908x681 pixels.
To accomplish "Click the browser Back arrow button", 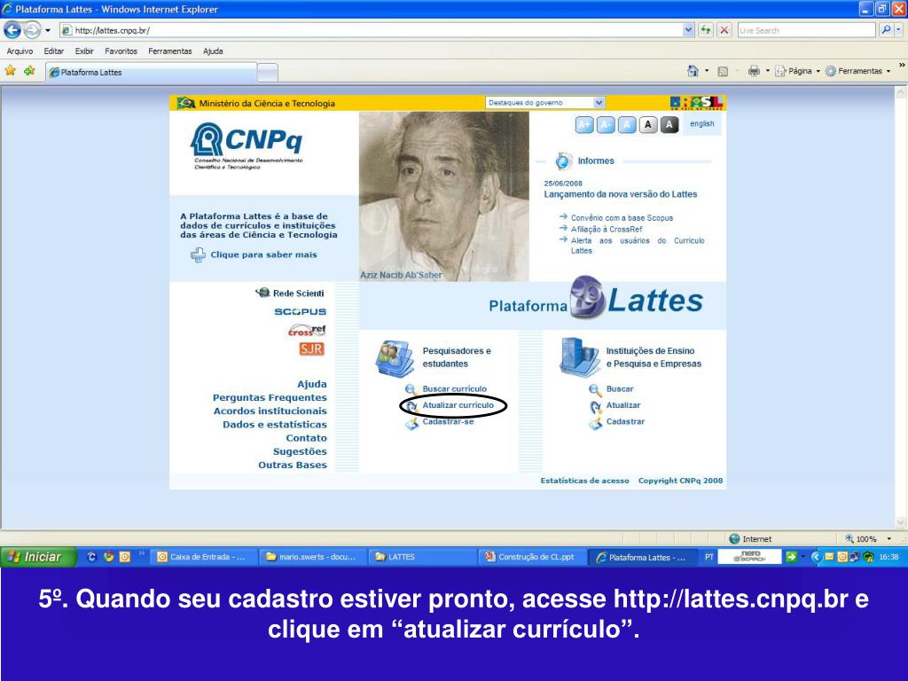I will point(12,30).
